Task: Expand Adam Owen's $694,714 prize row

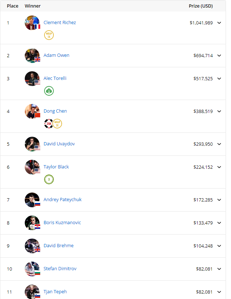Action: point(220,55)
